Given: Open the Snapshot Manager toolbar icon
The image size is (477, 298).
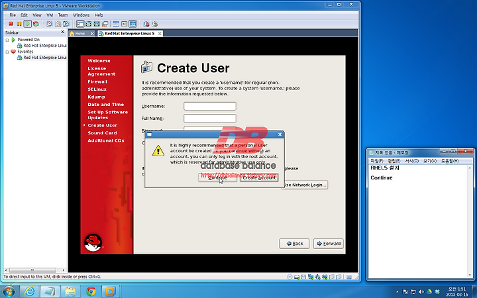Looking at the screenshot, I should 66,24.
